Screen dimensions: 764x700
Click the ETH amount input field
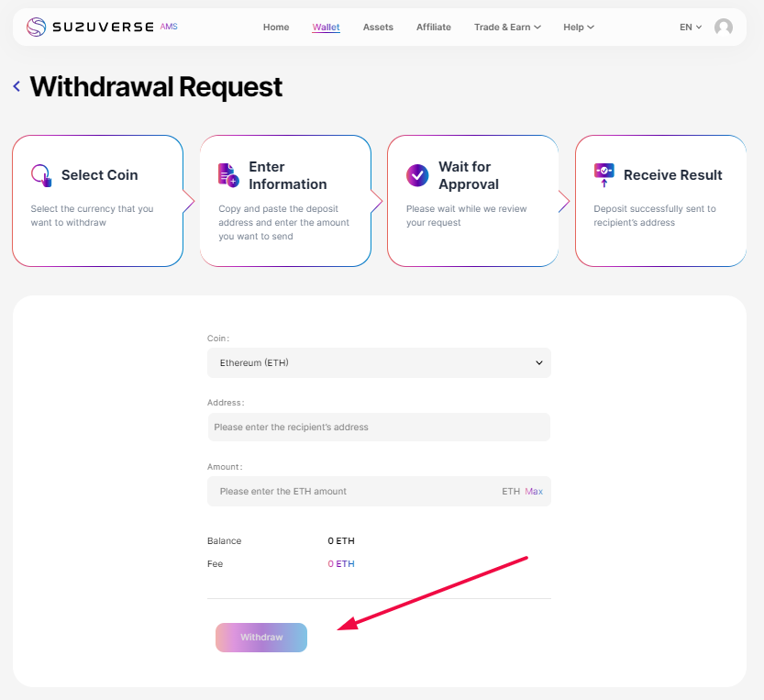pyautogui.click(x=353, y=492)
